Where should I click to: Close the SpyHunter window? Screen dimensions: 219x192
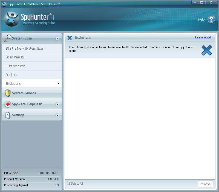tap(211, 2)
